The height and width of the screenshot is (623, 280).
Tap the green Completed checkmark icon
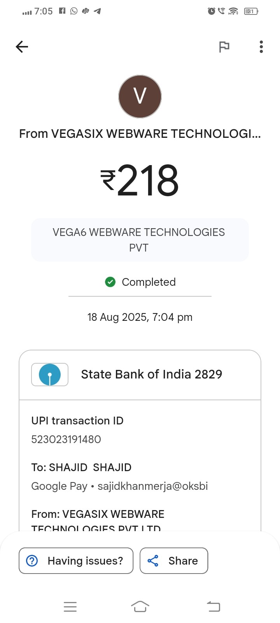[110, 282]
